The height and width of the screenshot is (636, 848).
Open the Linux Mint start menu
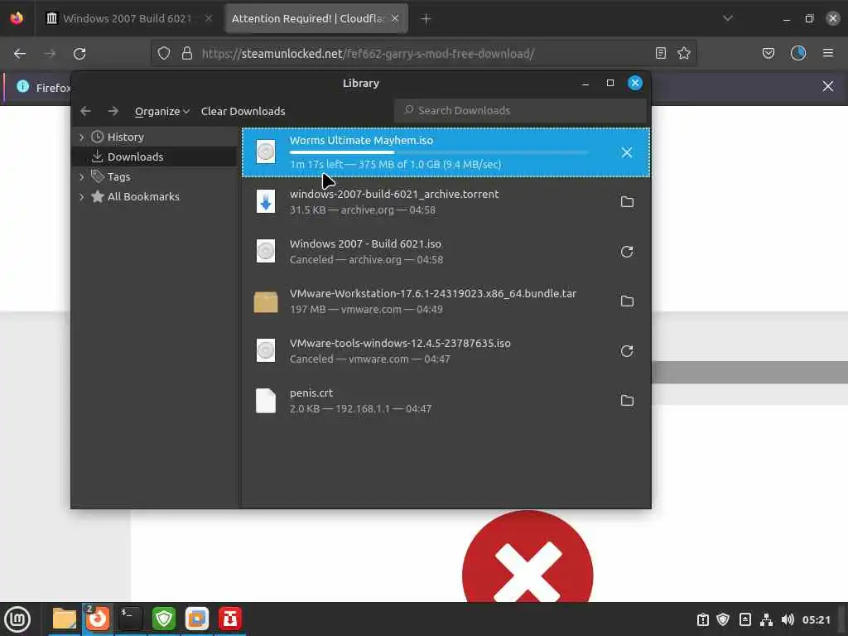[17, 619]
